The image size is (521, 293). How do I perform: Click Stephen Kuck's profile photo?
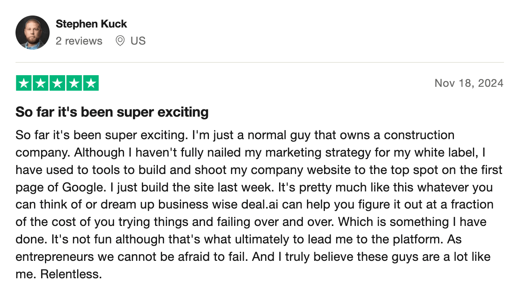click(x=33, y=33)
